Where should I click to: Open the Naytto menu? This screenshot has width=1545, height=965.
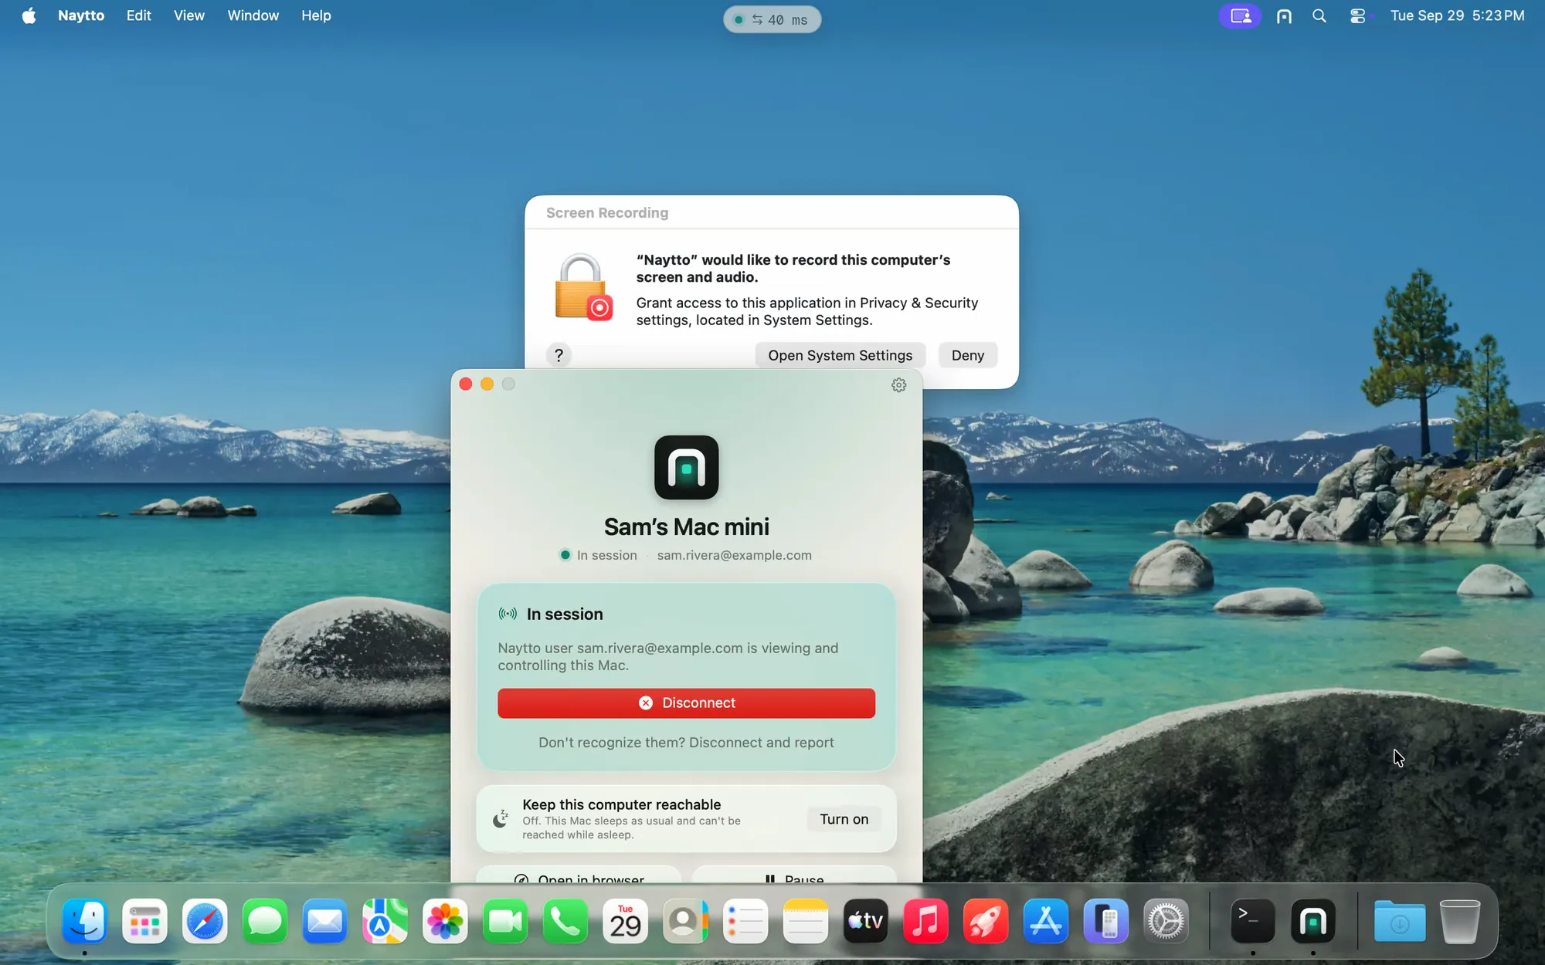tap(81, 15)
